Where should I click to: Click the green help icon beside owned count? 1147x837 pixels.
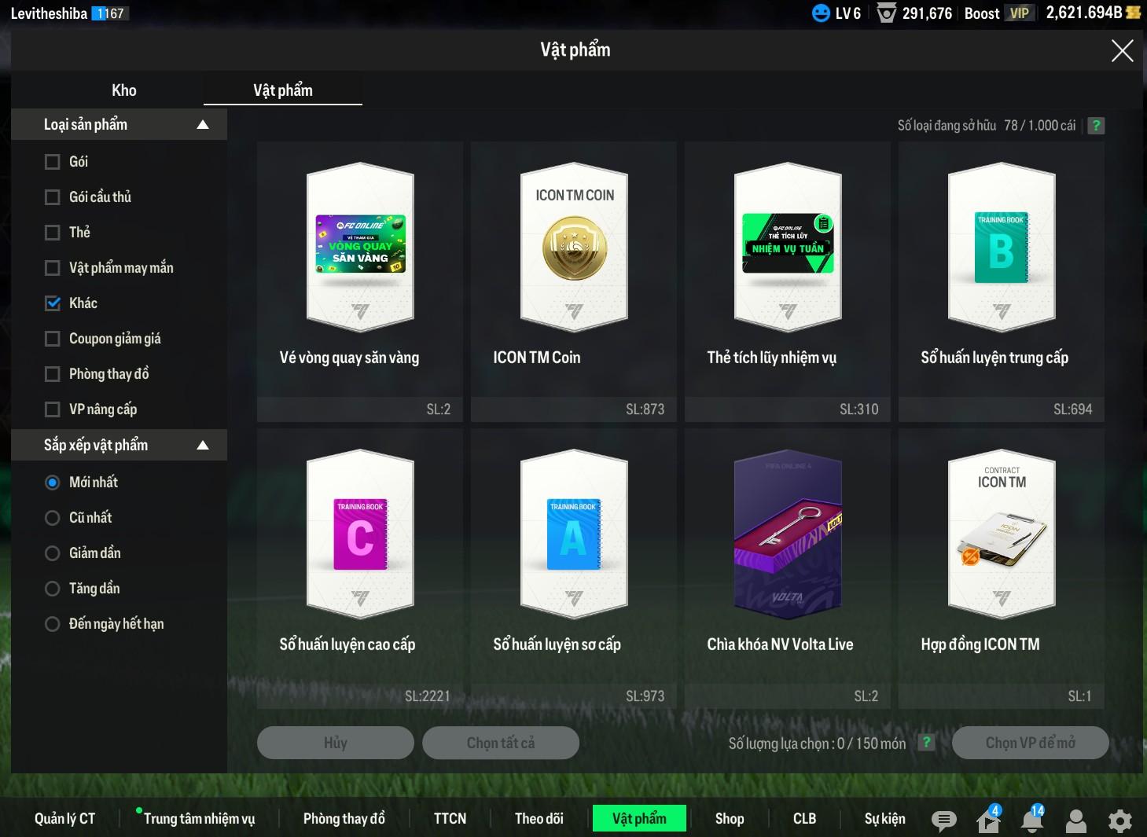tap(1096, 126)
